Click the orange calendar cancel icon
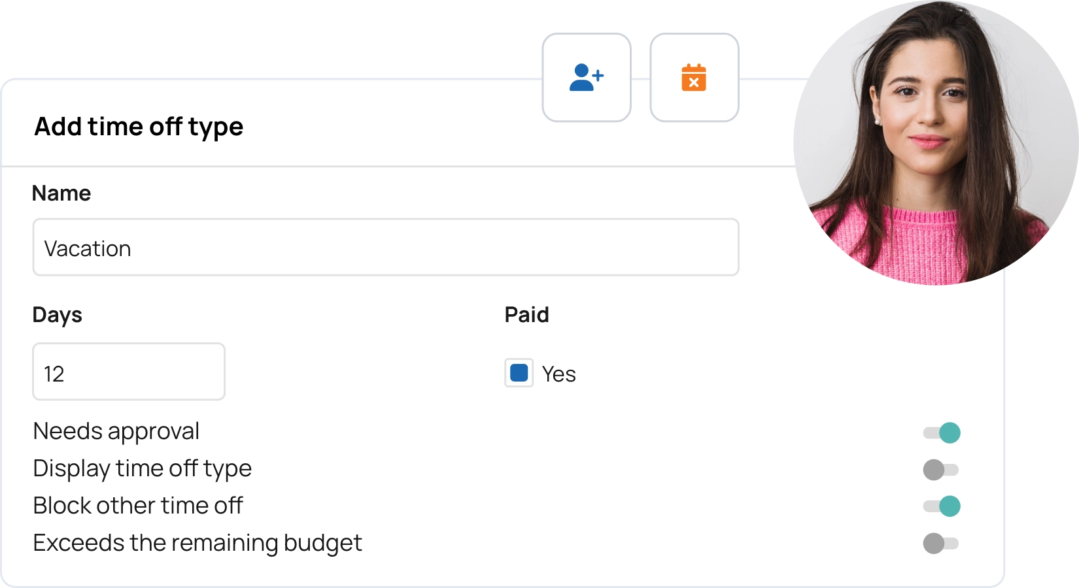Viewport: 1079px width, 588px height. tap(694, 78)
